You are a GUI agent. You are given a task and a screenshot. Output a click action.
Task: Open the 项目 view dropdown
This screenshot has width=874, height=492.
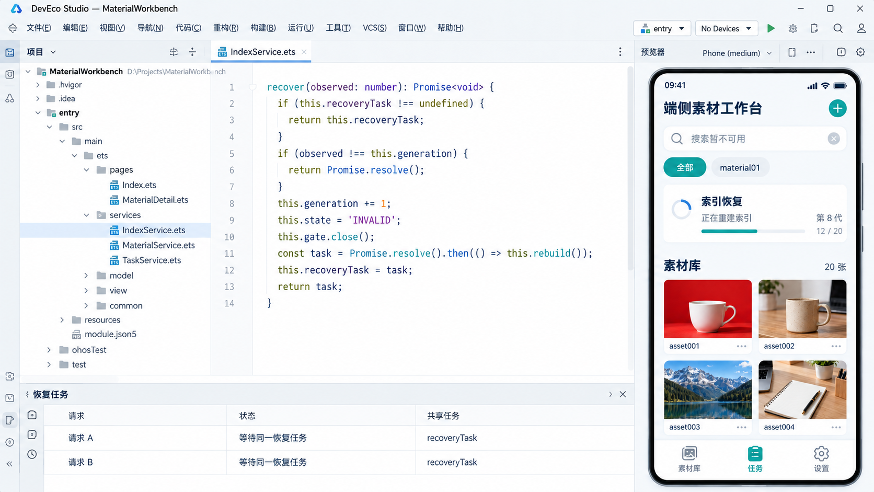[41, 52]
